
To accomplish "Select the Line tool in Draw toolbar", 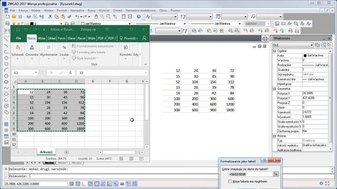I will 6,40.
